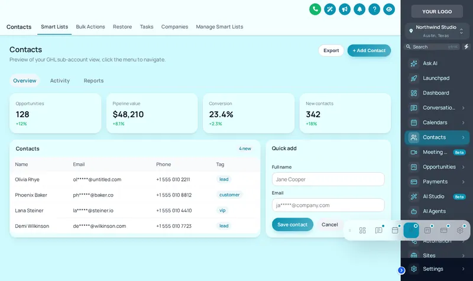Open the Manage Smart Lists tab
This screenshot has height=281, width=473.
click(219, 27)
